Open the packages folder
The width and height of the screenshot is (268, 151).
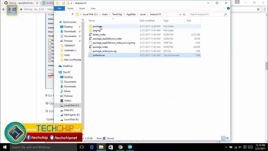point(98,26)
